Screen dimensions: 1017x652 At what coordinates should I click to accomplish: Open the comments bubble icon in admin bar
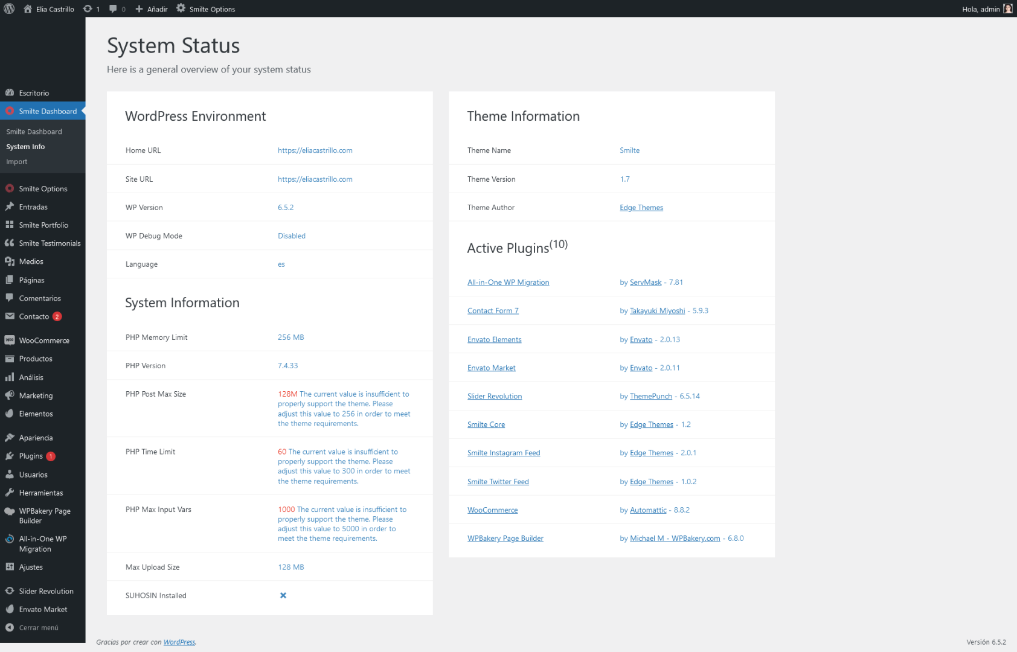(113, 8)
